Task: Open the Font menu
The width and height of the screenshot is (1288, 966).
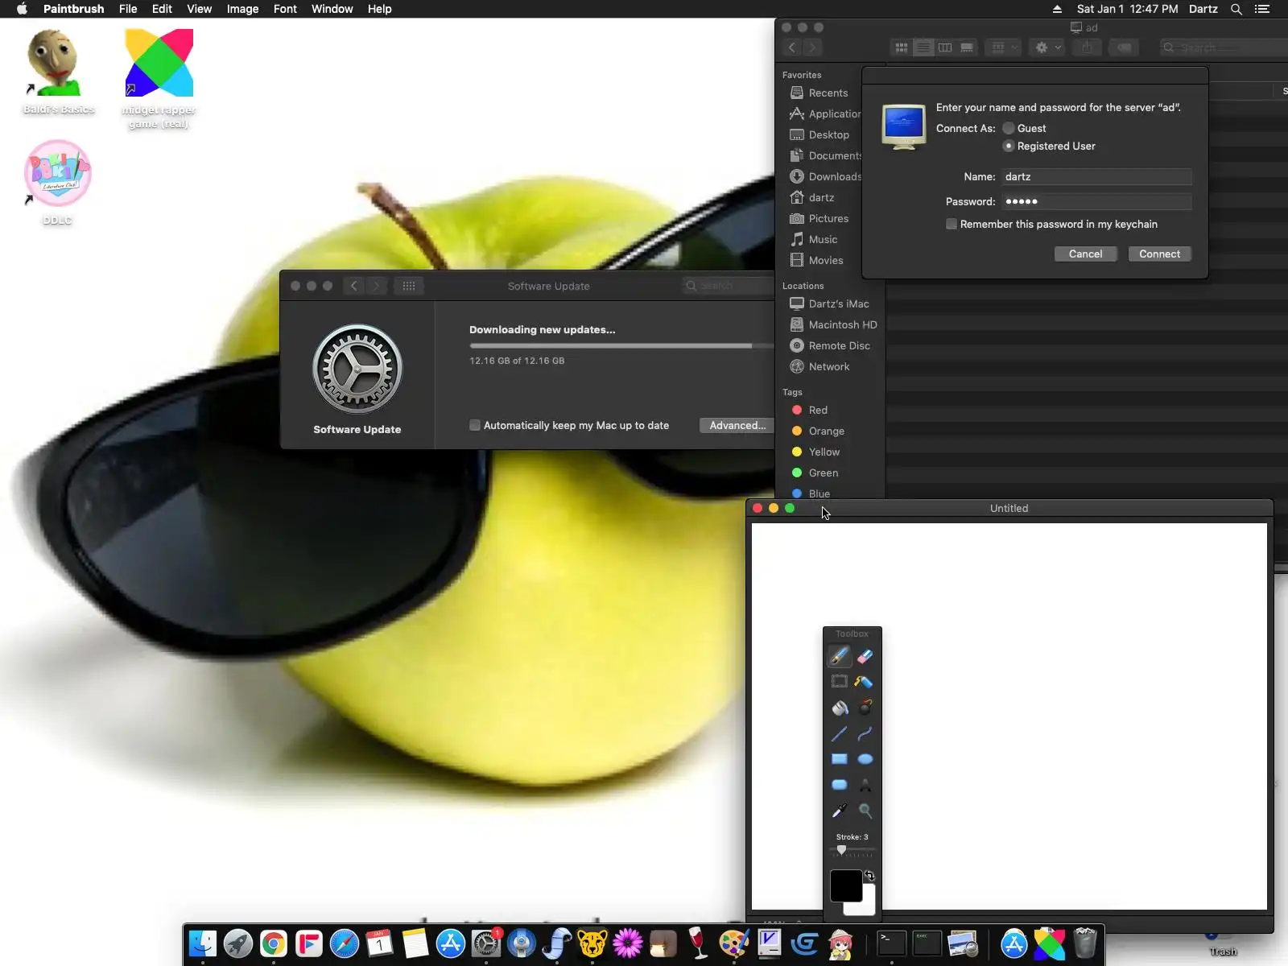Action: (285, 9)
